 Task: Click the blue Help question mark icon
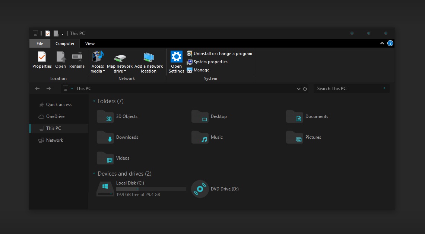390,44
